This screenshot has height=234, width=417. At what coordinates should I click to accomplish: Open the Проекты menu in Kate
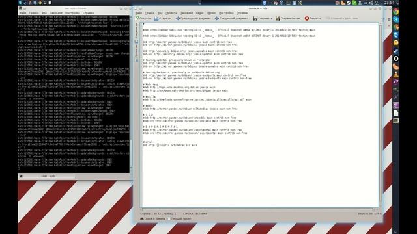point(171,13)
